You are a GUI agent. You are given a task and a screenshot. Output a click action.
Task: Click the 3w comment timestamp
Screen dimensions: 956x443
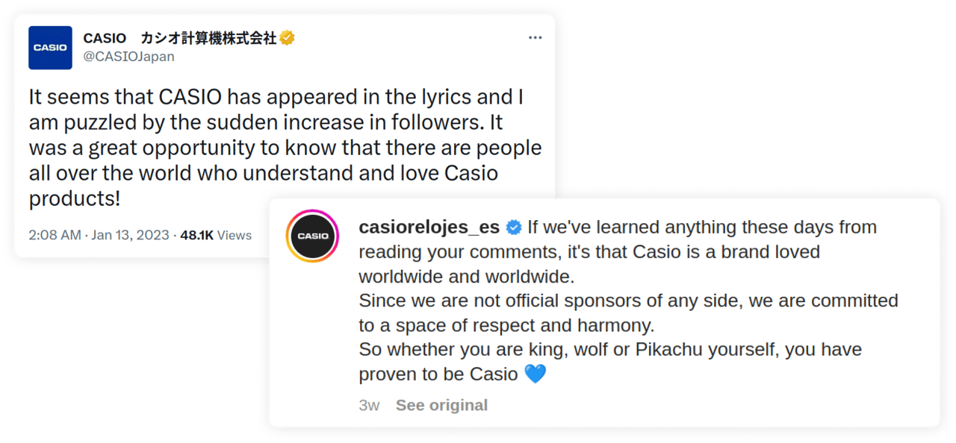pos(369,405)
